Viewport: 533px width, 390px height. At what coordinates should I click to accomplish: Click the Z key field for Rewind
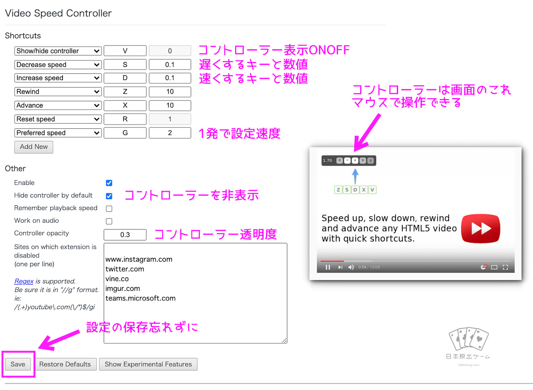pos(125,92)
